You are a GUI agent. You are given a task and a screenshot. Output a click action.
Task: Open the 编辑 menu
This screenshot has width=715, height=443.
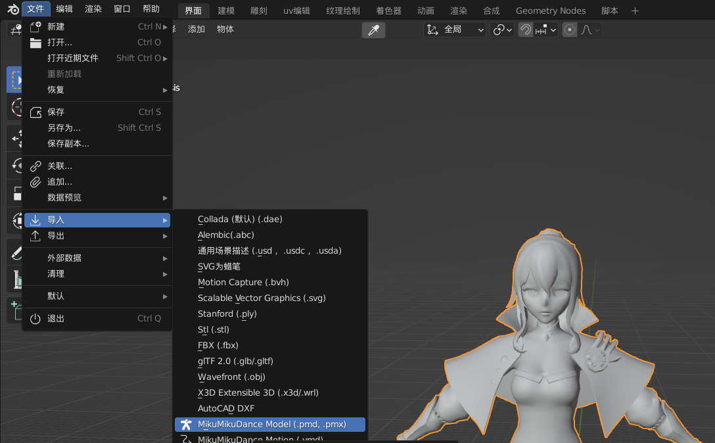pyautogui.click(x=64, y=9)
